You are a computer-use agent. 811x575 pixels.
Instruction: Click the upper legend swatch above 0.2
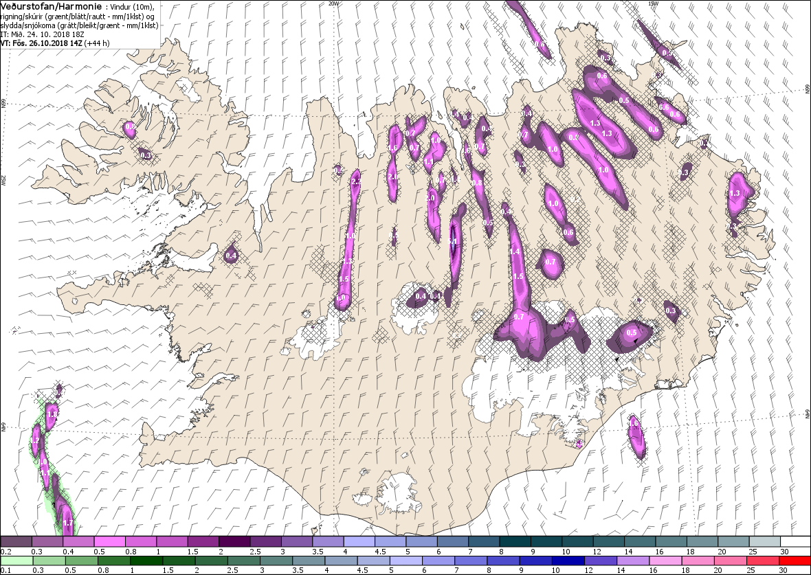tap(16, 541)
